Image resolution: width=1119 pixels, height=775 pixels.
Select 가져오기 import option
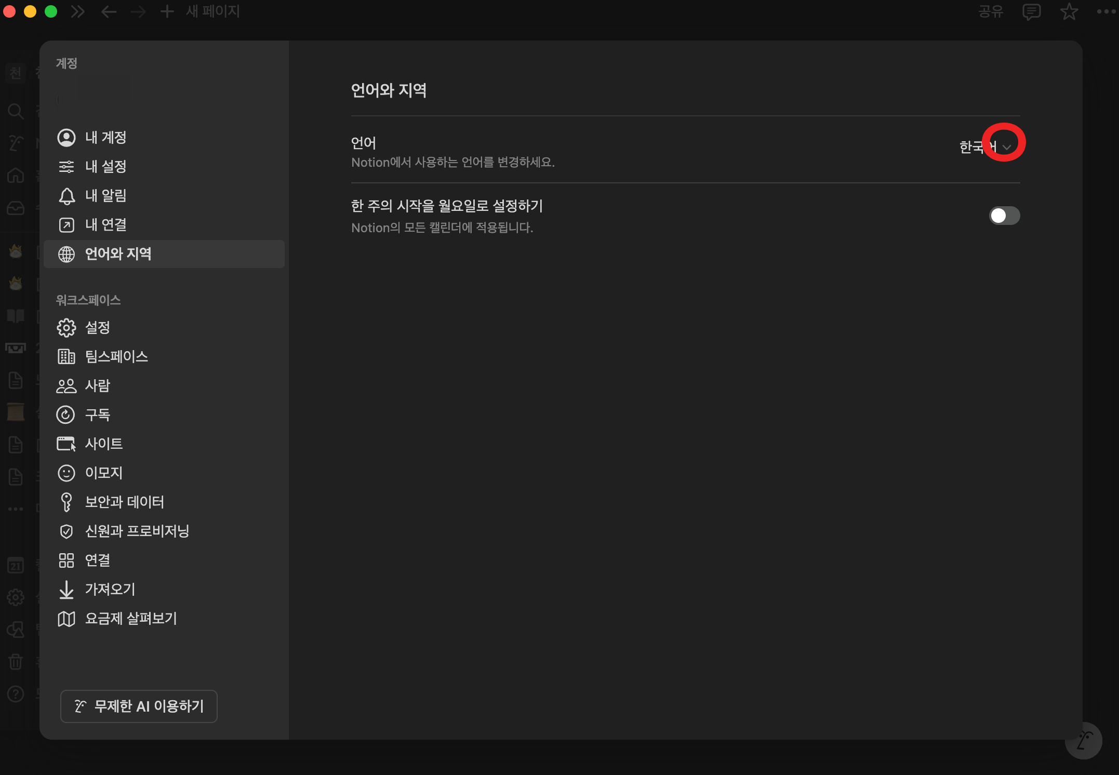pos(110,590)
